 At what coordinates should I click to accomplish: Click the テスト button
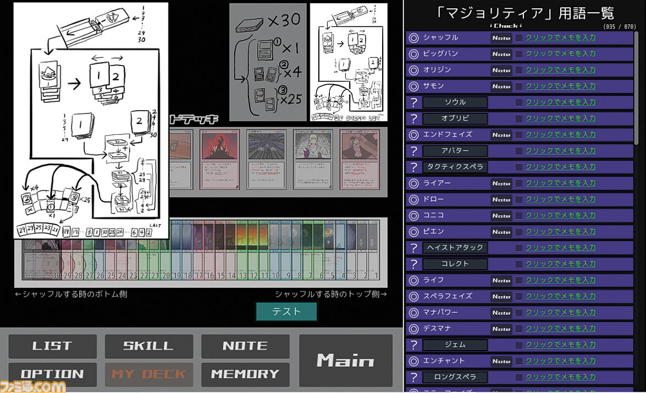coord(286,312)
